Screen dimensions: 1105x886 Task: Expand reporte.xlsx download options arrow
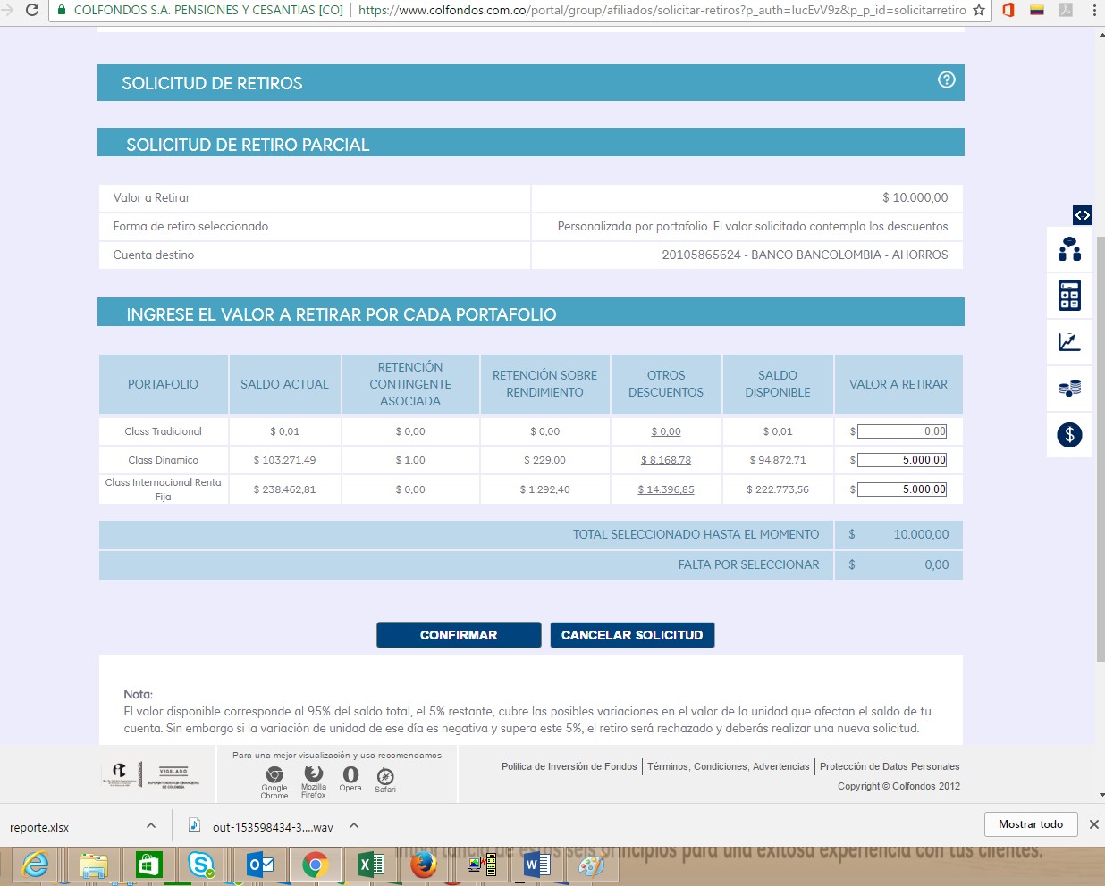[x=151, y=826]
